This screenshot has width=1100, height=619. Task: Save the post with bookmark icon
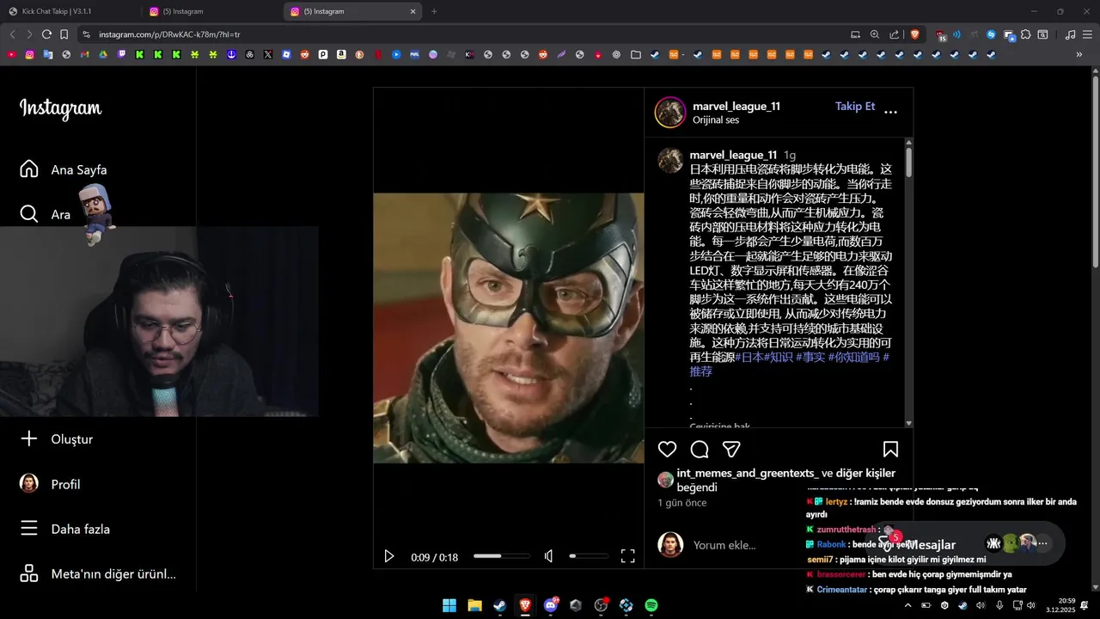tap(890, 449)
